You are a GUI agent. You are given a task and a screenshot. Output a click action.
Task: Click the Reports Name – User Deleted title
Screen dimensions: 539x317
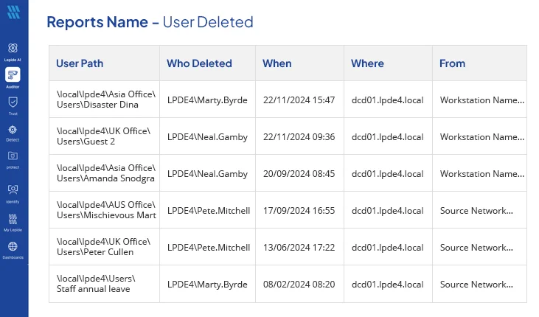click(x=150, y=22)
